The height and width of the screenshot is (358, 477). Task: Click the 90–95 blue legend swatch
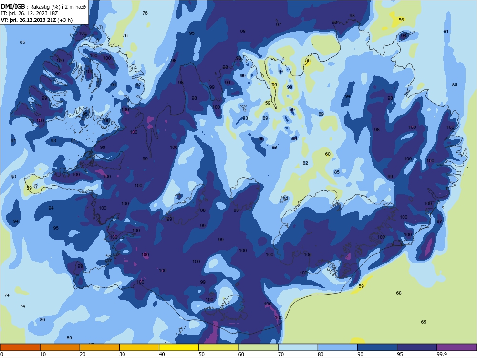(x=377, y=347)
